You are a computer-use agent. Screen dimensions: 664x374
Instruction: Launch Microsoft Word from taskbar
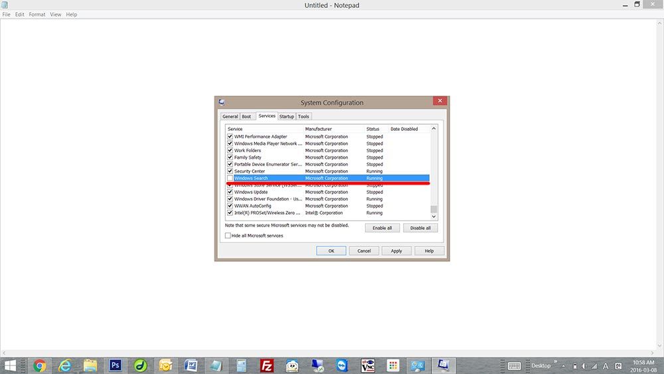coord(191,365)
